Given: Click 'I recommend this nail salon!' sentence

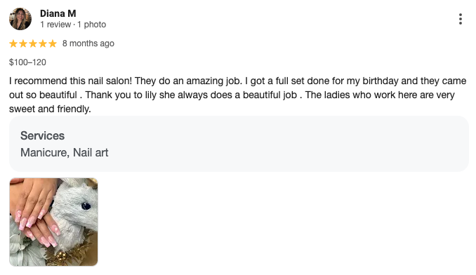Looking at the screenshot, I should 70,81.
